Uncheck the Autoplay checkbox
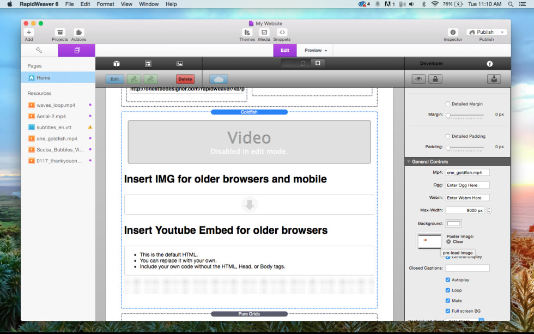The image size is (534, 334). [x=448, y=280]
